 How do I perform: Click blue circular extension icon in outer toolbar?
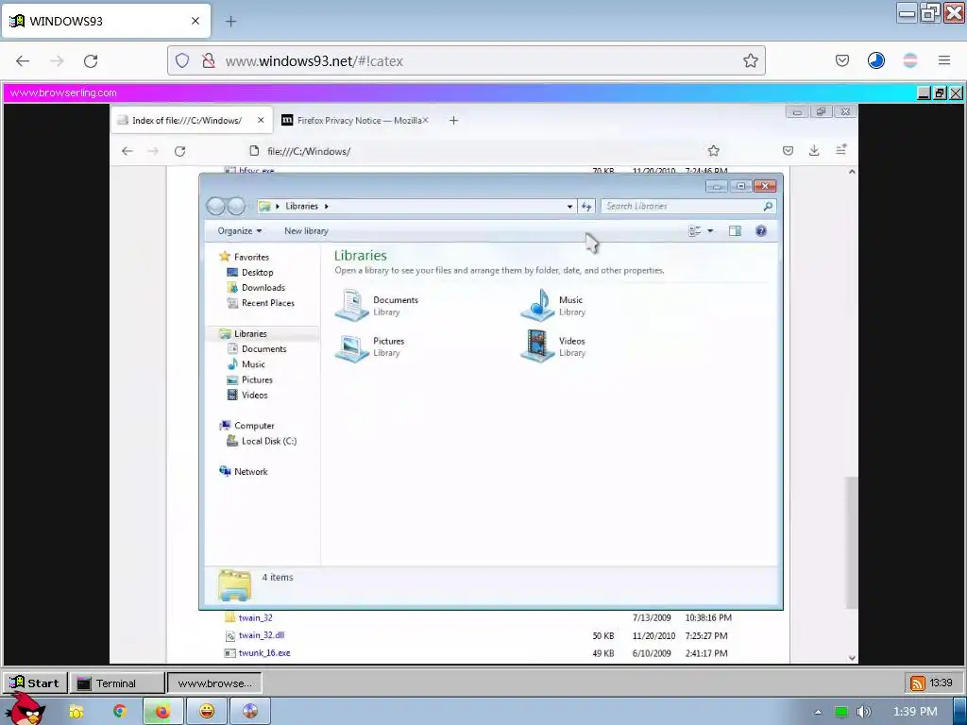click(875, 60)
